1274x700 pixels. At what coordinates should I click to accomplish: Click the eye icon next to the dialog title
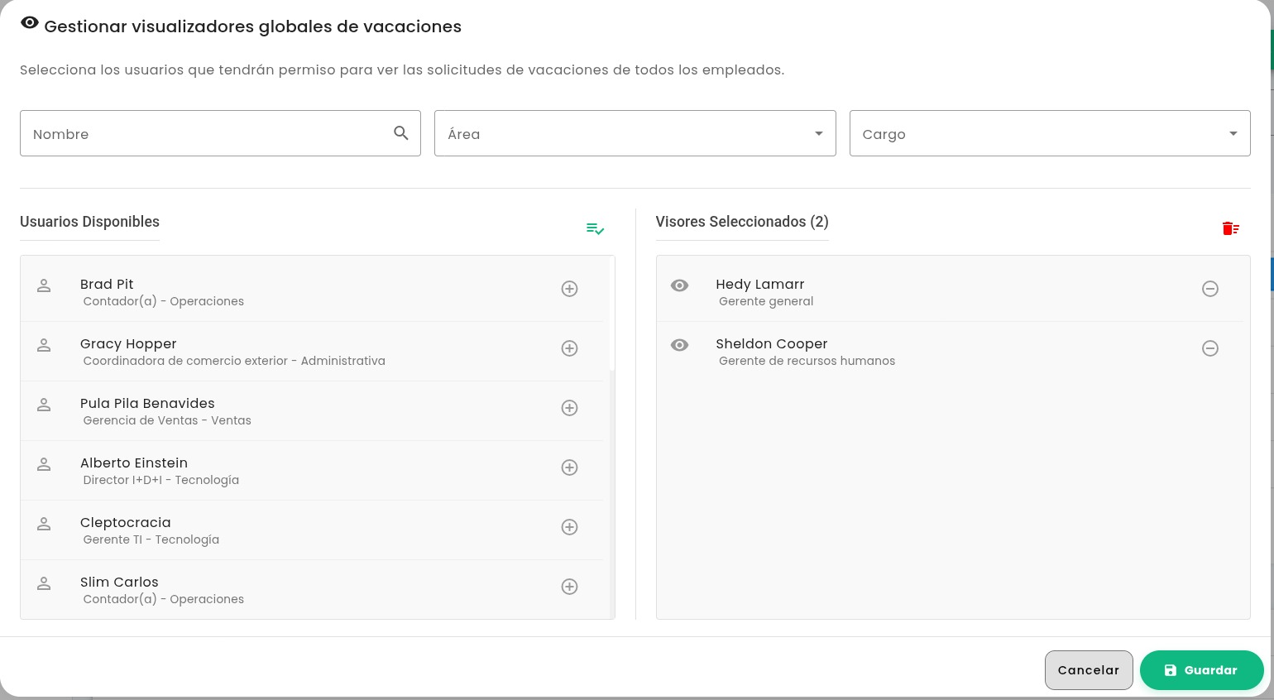pos(30,22)
